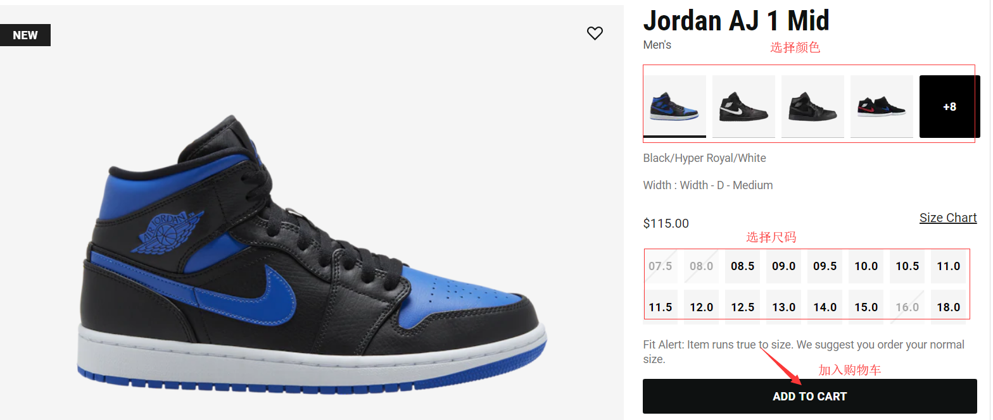Viewport: 993px width, 420px height.
Task: Click the heart favorite icon
Action: click(595, 34)
